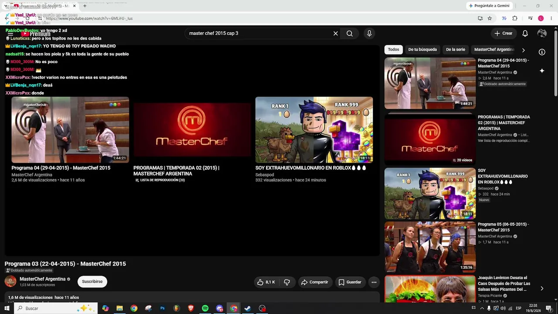Open FL Studio from the taskbar
The width and height of the screenshot is (558, 314).
point(177,308)
